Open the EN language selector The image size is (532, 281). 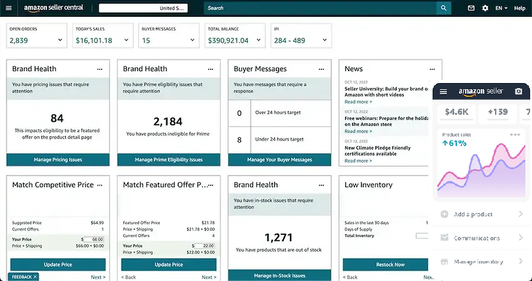pyautogui.click(x=501, y=8)
